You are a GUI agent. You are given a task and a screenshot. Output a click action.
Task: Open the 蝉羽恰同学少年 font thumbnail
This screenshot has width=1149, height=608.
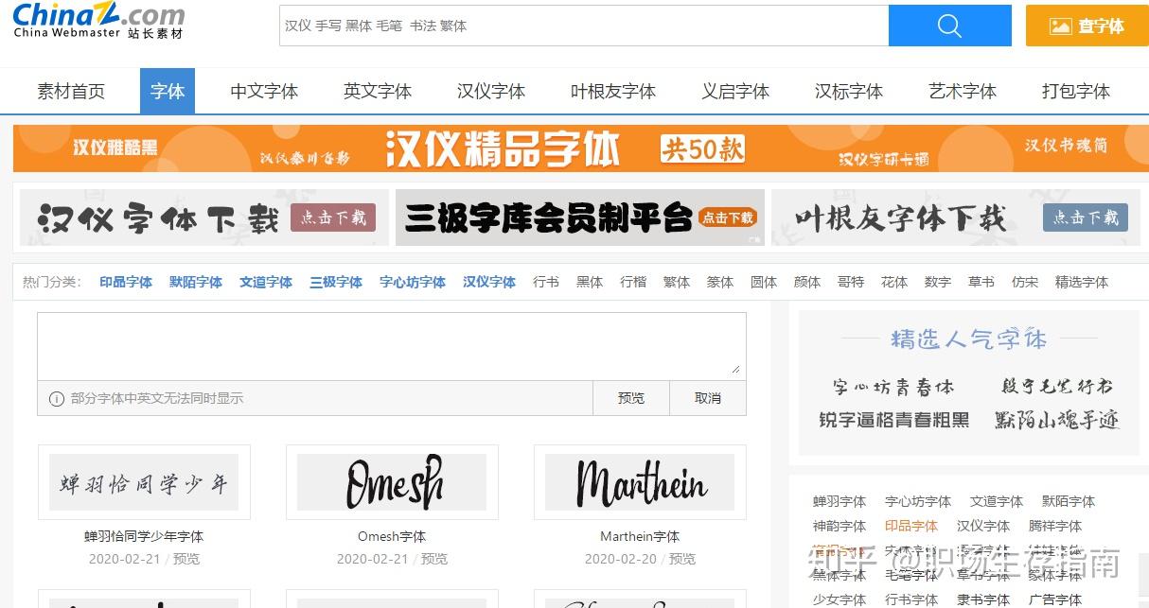click(x=144, y=482)
